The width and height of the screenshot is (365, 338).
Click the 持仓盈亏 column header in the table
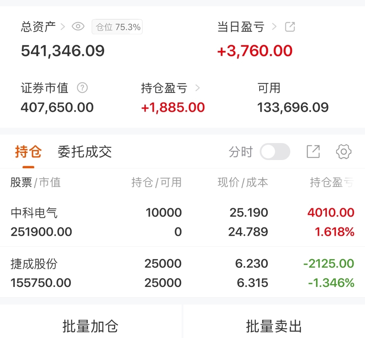331,183
